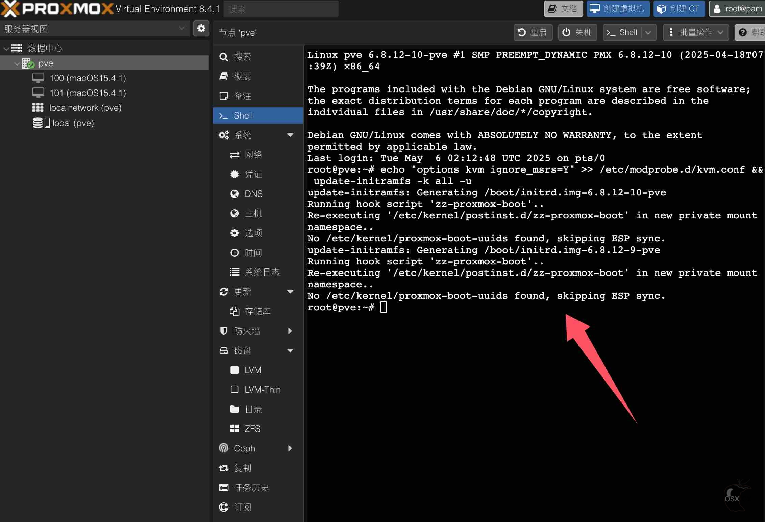Screen dimensions: 765x522
Task: Collapse the 系统 submenu arrow
Action: (x=290, y=135)
